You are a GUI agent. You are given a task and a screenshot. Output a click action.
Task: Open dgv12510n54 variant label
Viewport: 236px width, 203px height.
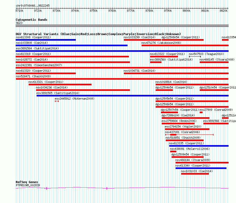point(218,87)
